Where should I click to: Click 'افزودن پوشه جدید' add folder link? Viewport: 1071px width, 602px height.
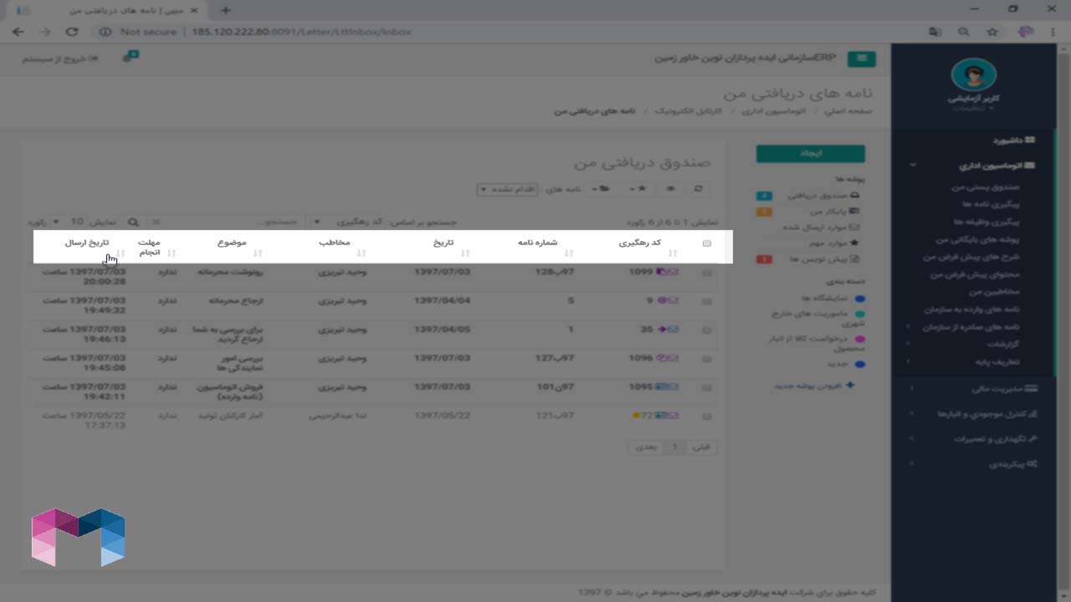pos(814,386)
